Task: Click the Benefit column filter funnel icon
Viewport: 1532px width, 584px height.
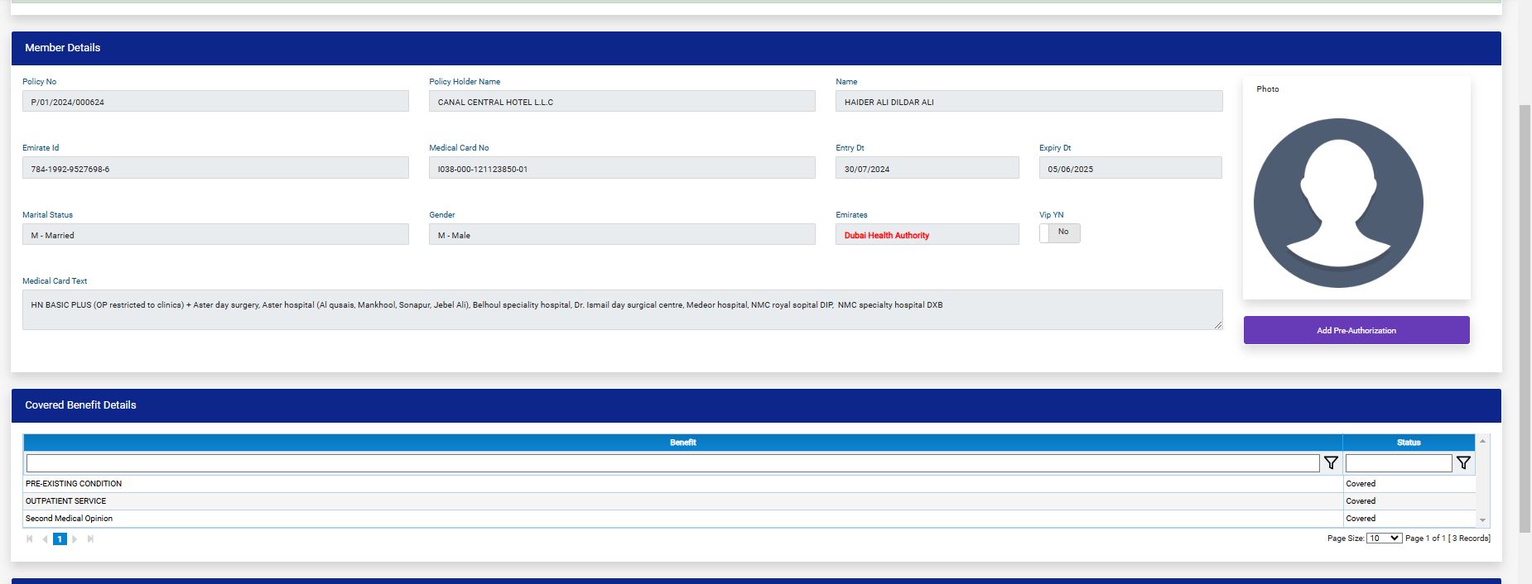Action: tap(1331, 463)
